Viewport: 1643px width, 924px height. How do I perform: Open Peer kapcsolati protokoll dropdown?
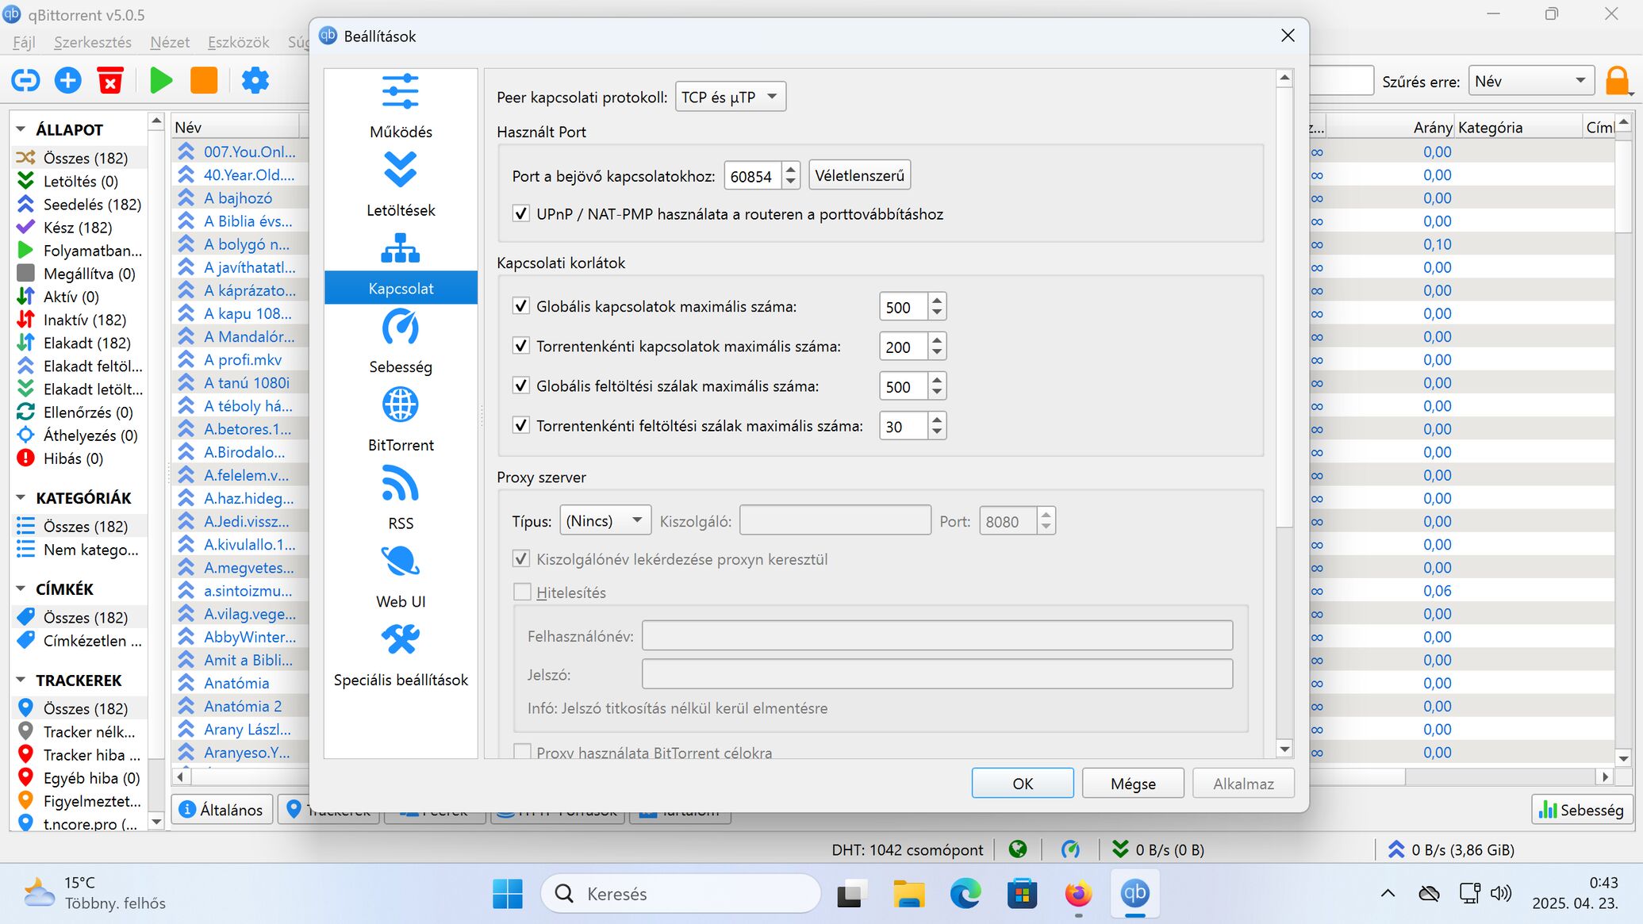[x=730, y=97]
